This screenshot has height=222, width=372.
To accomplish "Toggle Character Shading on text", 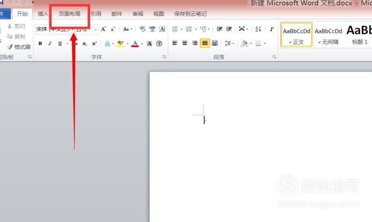I will 149,43.
